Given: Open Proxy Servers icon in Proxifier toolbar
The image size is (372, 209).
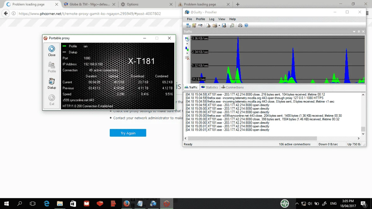Looking at the screenshot, I should tap(188, 25).
